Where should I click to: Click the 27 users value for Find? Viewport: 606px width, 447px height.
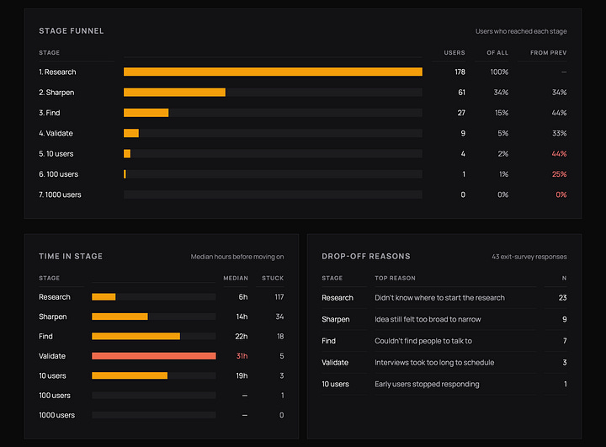(x=461, y=113)
